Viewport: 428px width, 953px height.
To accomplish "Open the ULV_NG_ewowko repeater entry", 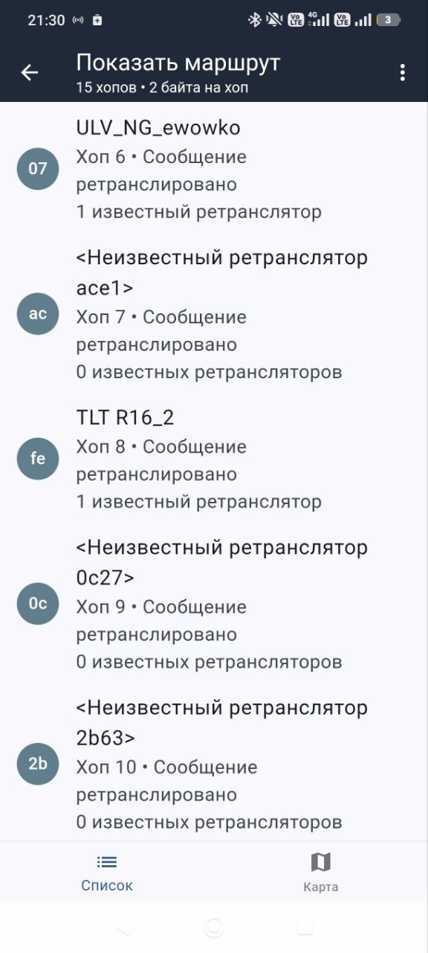I will click(214, 169).
